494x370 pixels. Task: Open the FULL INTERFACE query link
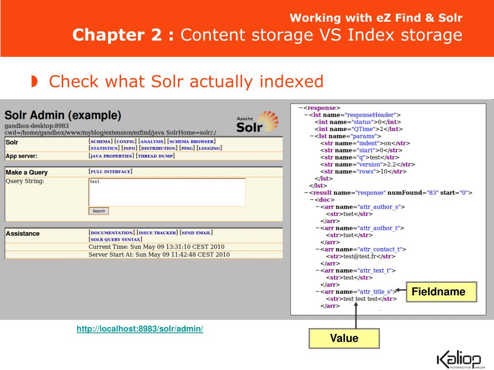(x=110, y=172)
